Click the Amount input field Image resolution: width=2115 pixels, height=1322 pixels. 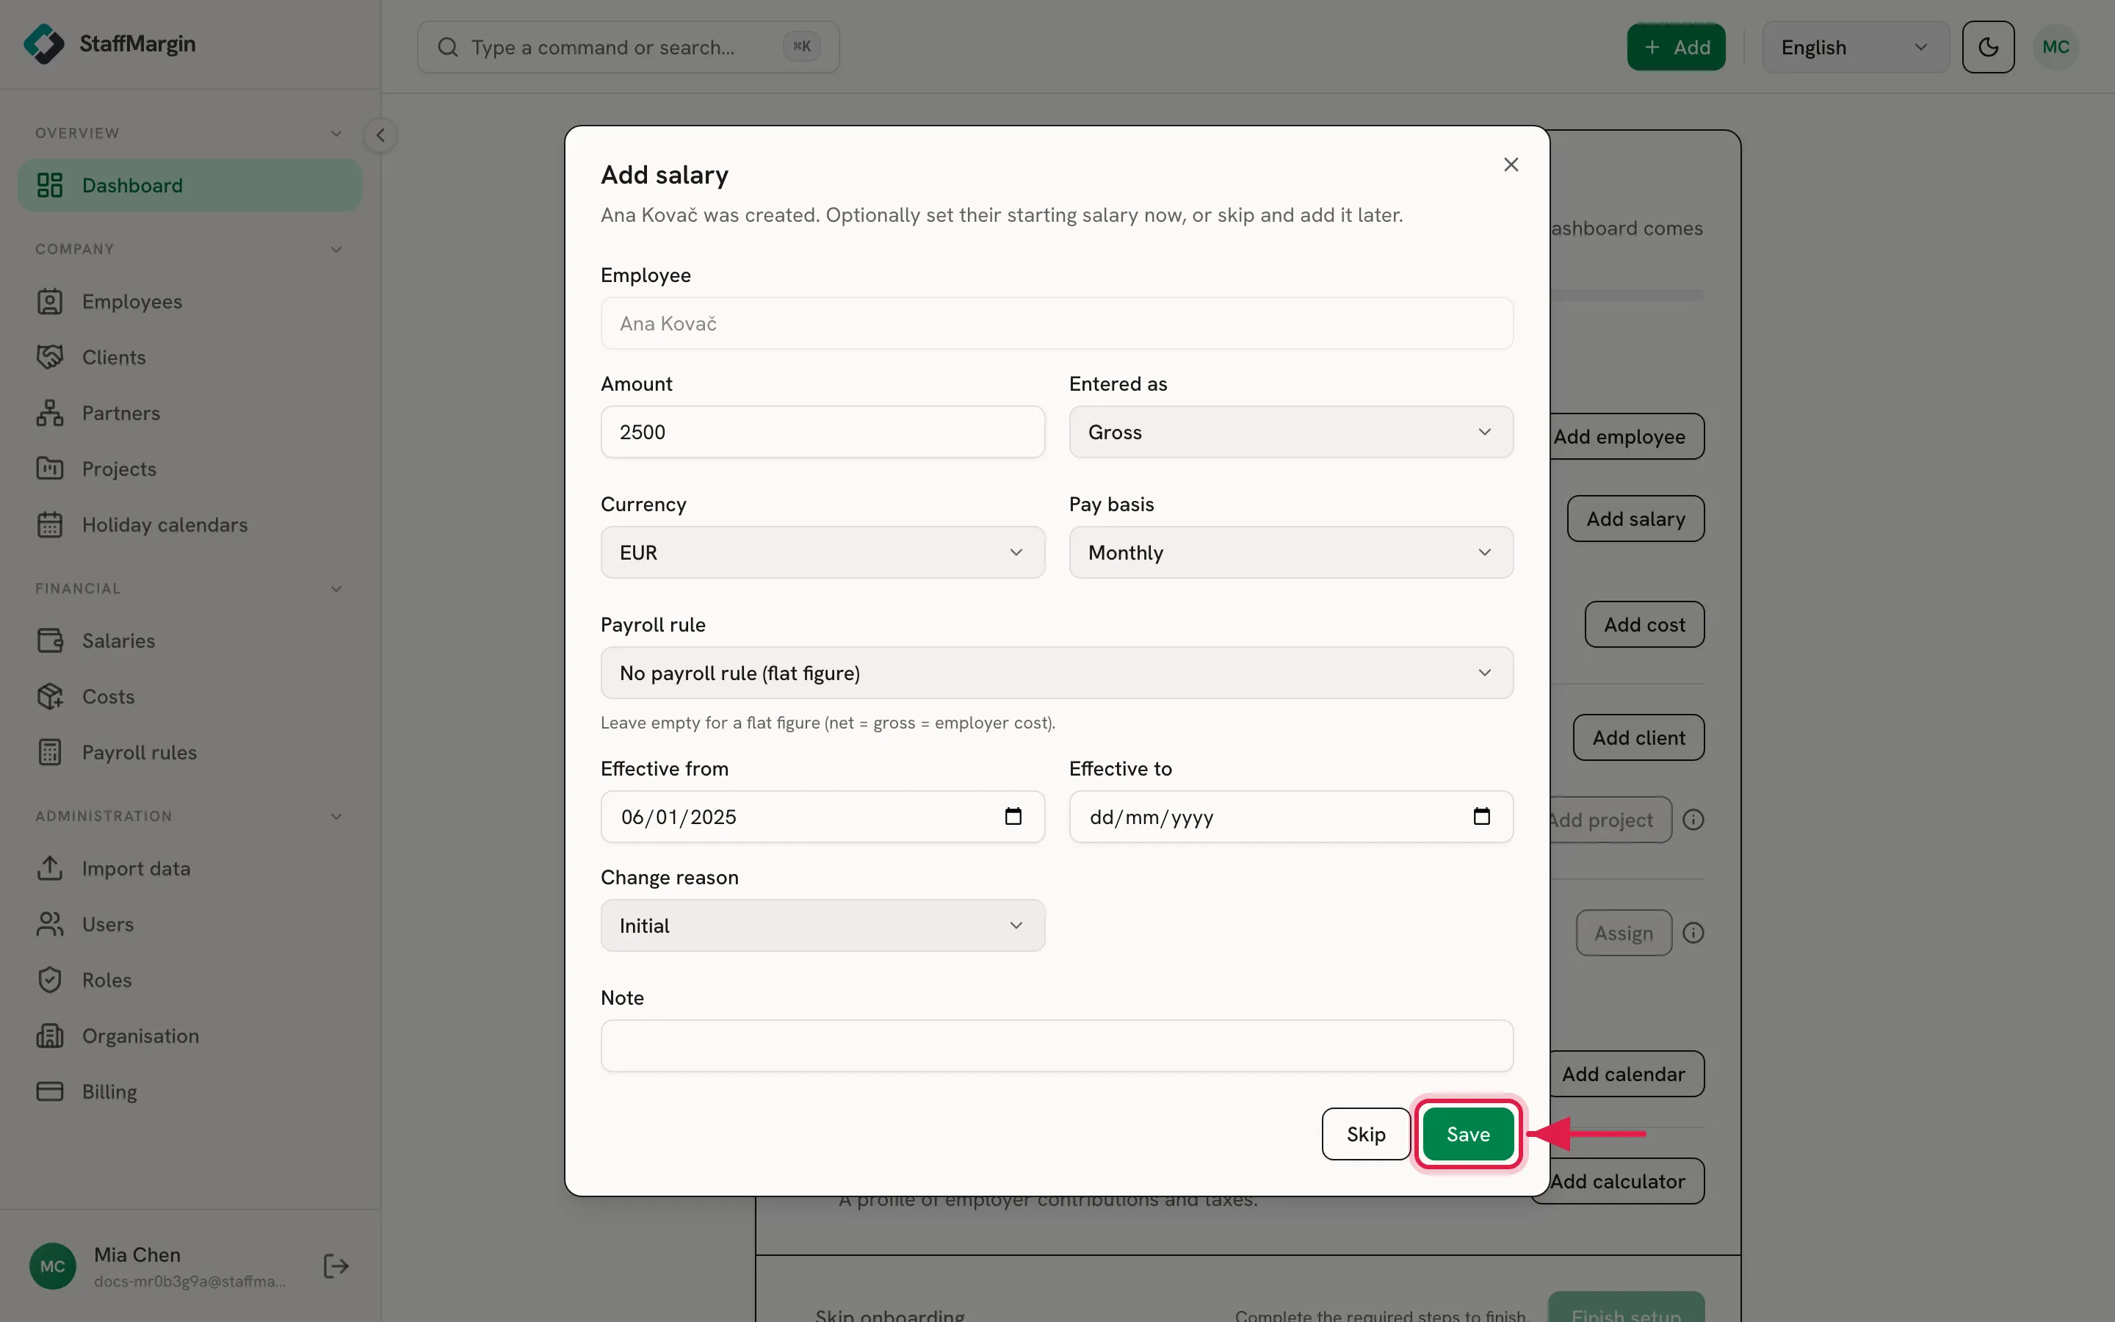(822, 432)
